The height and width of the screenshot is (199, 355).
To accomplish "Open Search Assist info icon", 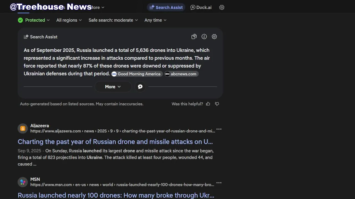I will click(204, 36).
